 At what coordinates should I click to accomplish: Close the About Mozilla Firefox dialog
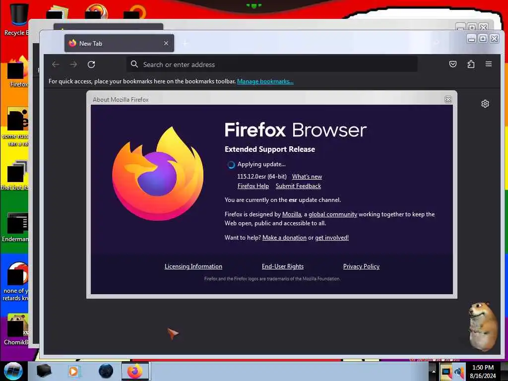coord(448,99)
